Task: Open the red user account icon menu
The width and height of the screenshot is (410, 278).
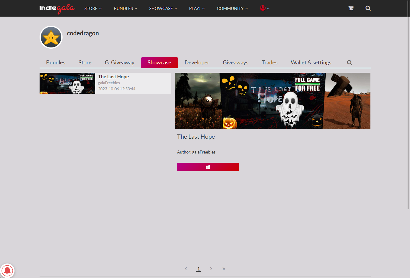Action: (x=265, y=8)
